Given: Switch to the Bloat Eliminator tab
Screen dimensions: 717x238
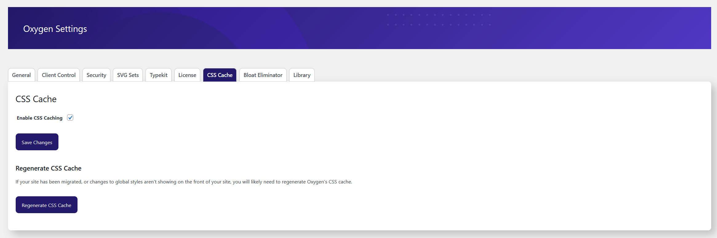Looking at the screenshot, I should 263,75.
